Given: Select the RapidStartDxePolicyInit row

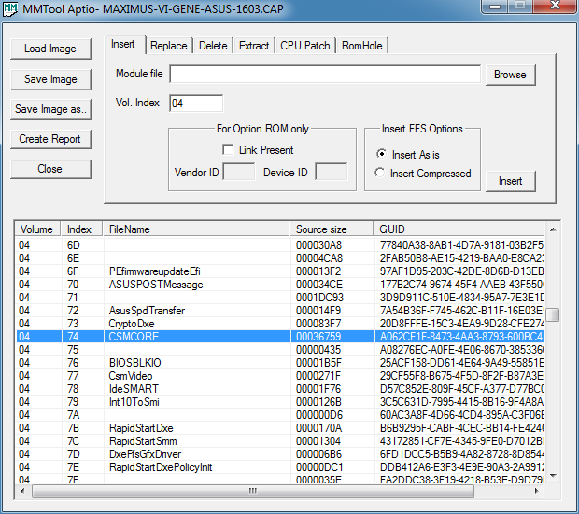Looking at the screenshot, I should (x=281, y=467).
